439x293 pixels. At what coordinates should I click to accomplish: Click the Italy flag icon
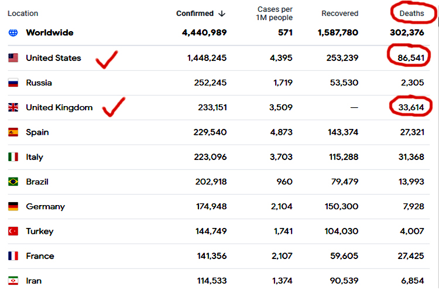[x=13, y=157]
